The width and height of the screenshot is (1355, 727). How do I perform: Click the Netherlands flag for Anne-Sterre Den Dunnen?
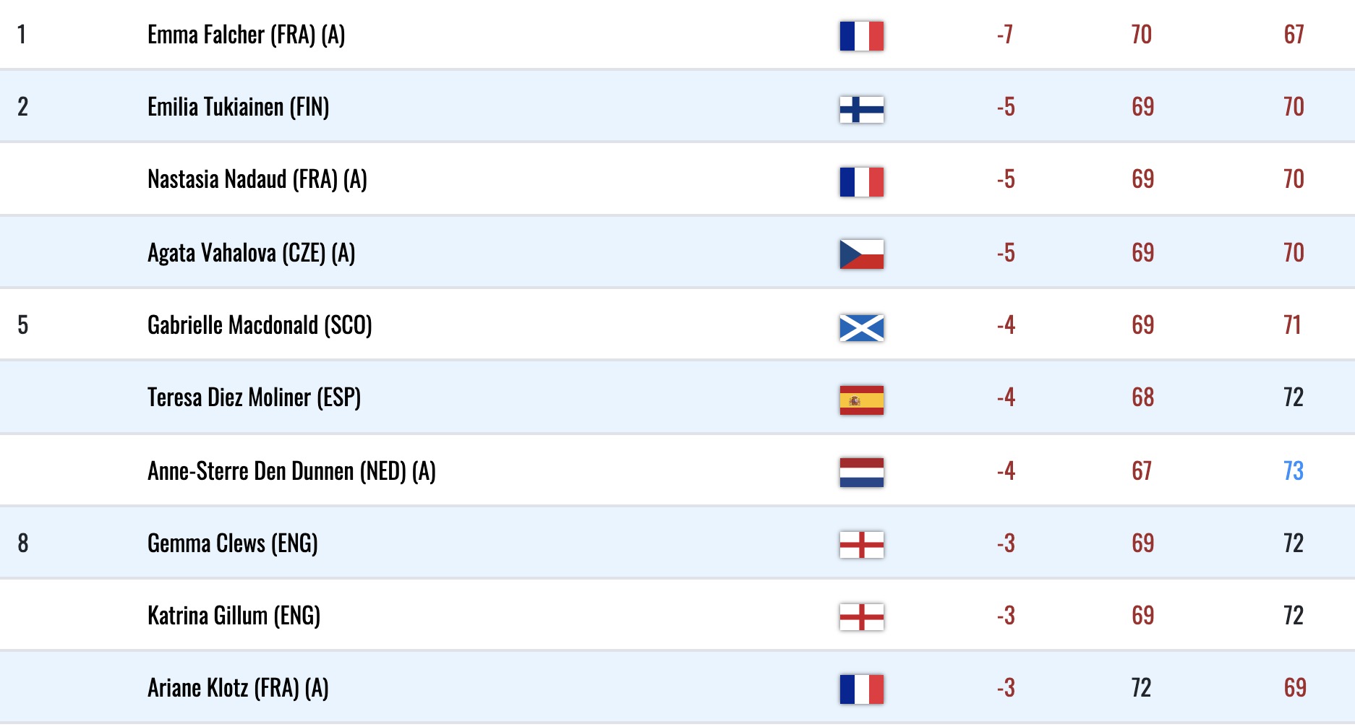point(861,472)
